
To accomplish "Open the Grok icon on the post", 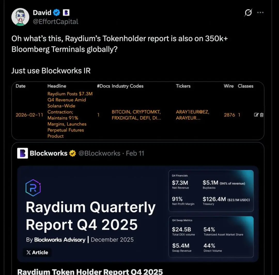I will pyautogui.click(x=248, y=13).
